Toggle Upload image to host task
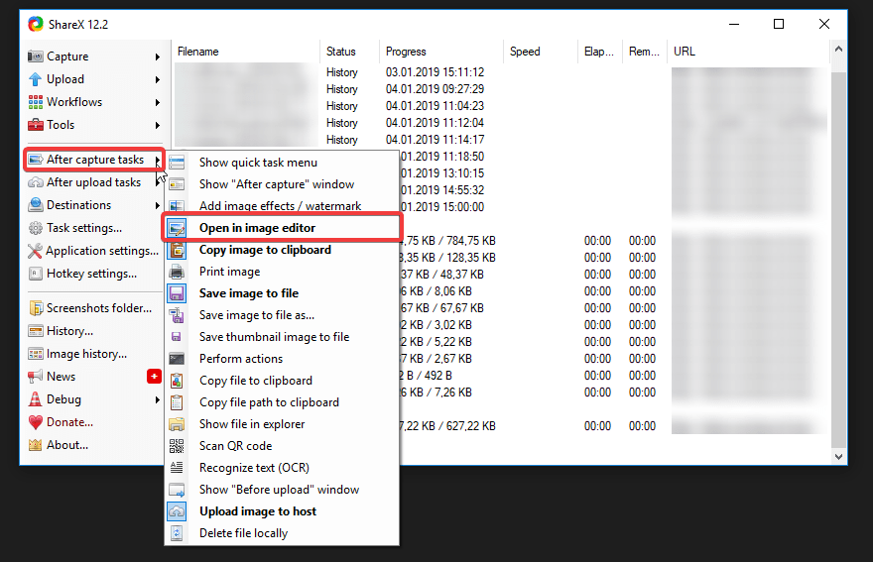Viewport: 873px width, 562px height. 282,511
